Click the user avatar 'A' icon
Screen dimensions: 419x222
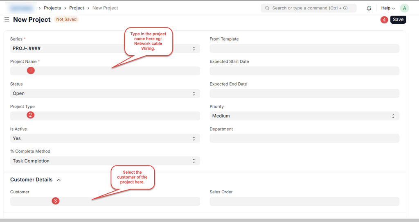404,8
